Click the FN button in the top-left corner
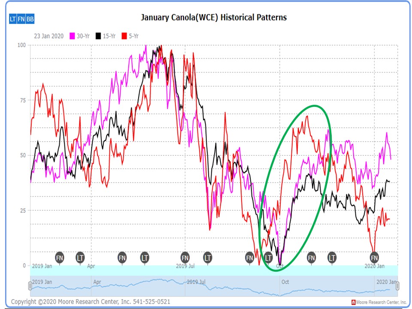This screenshot has height=309, width=412. pyautogui.click(x=21, y=19)
